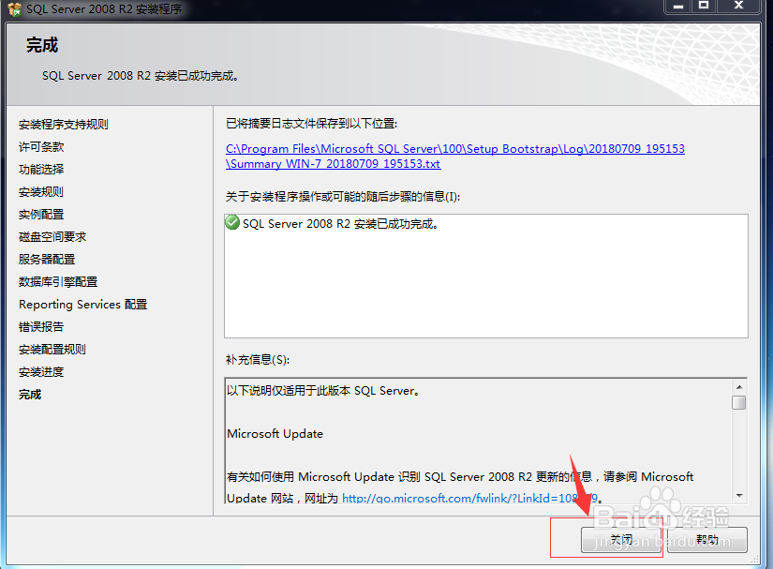Click the supplementary info scrollbar thumb
The width and height of the screenshot is (773, 569).
tap(739, 402)
